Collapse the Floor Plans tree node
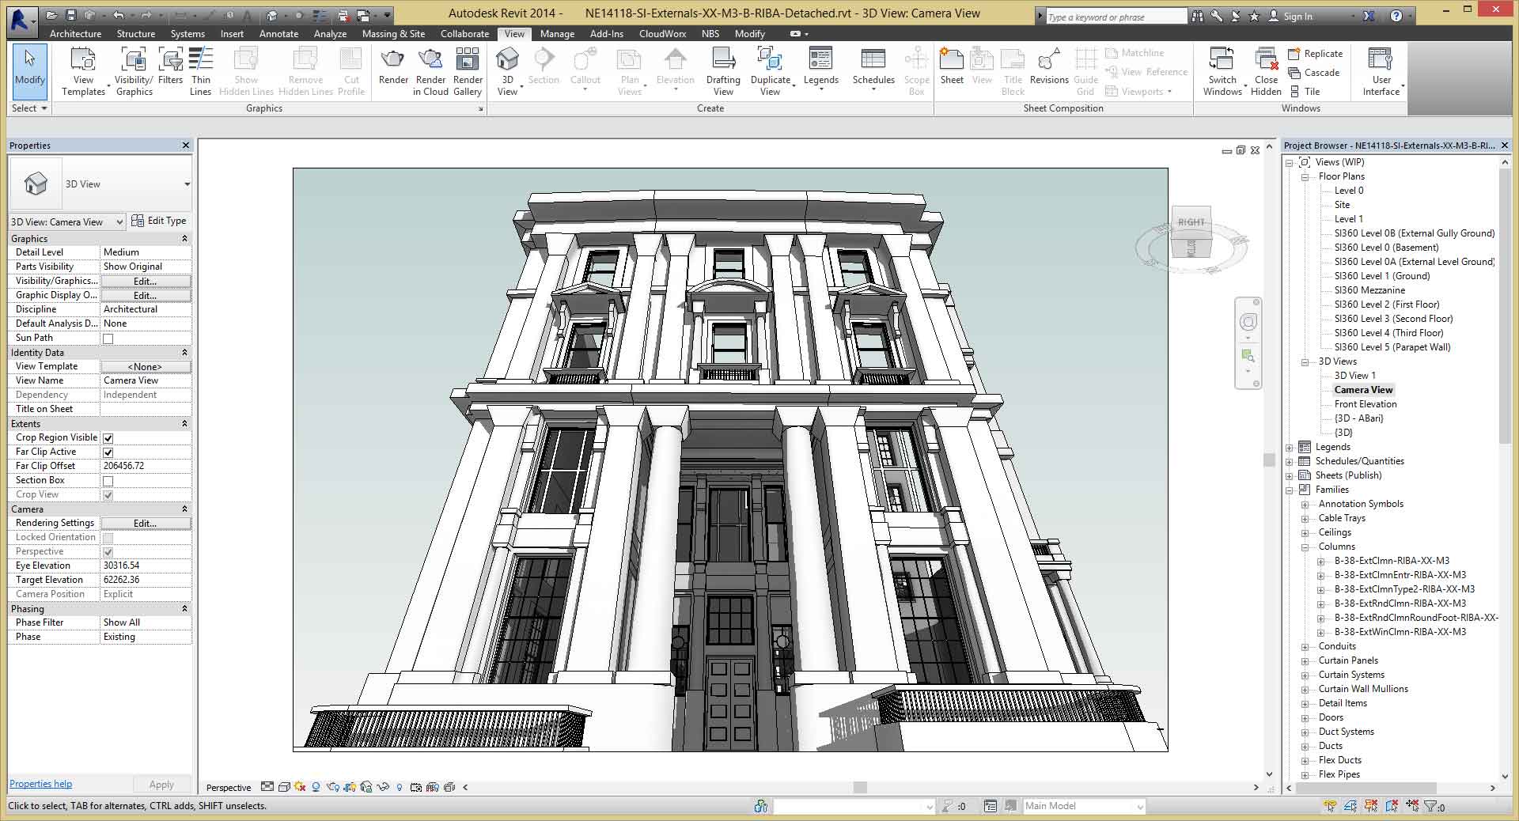The width and height of the screenshot is (1519, 821). point(1305,176)
